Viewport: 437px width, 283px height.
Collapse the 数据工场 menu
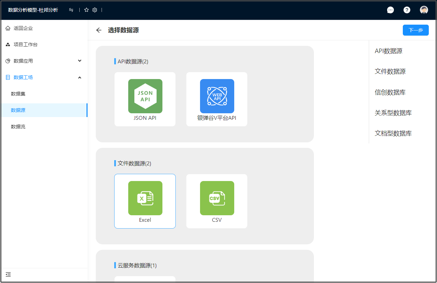coord(44,77)
